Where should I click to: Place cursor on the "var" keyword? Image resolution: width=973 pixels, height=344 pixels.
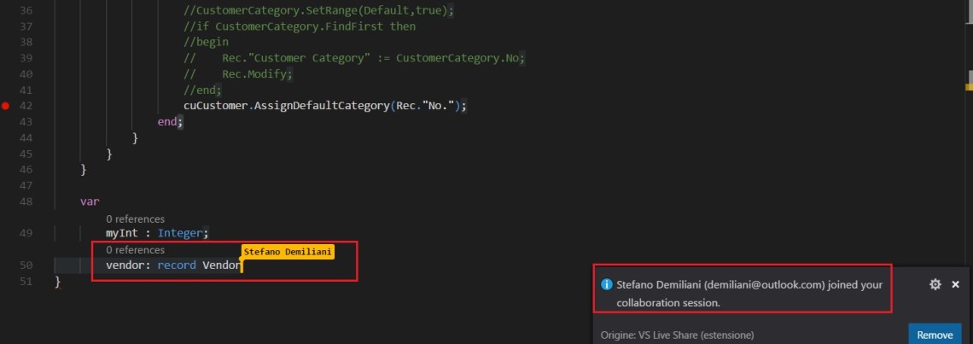tap(90, 201)
